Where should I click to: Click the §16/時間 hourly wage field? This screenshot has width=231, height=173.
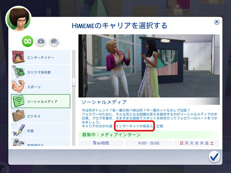(x=101, y=143)
